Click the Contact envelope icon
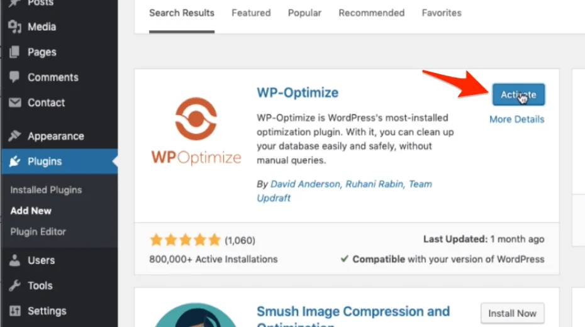The width and height of the screenshot is (585, 327). click(14, 103)
